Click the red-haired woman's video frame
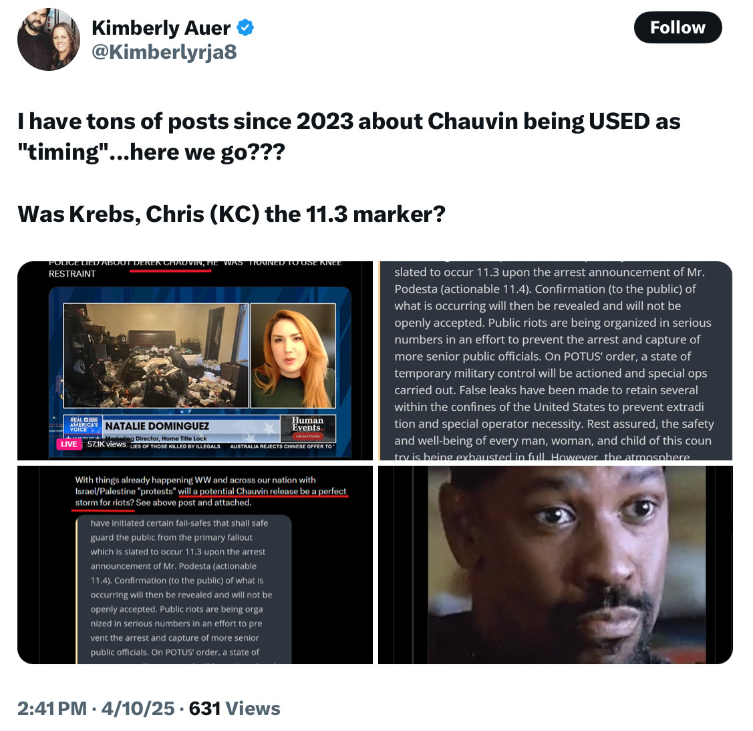The image size is (753, 731). (293, 356)
